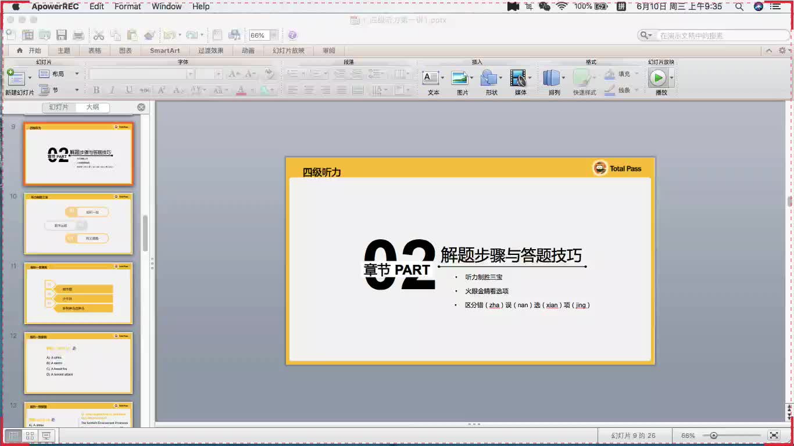Viewport: 794px width, 446px height.
Task: Click the Strikethrough abc icon
Action: point(145,90)
